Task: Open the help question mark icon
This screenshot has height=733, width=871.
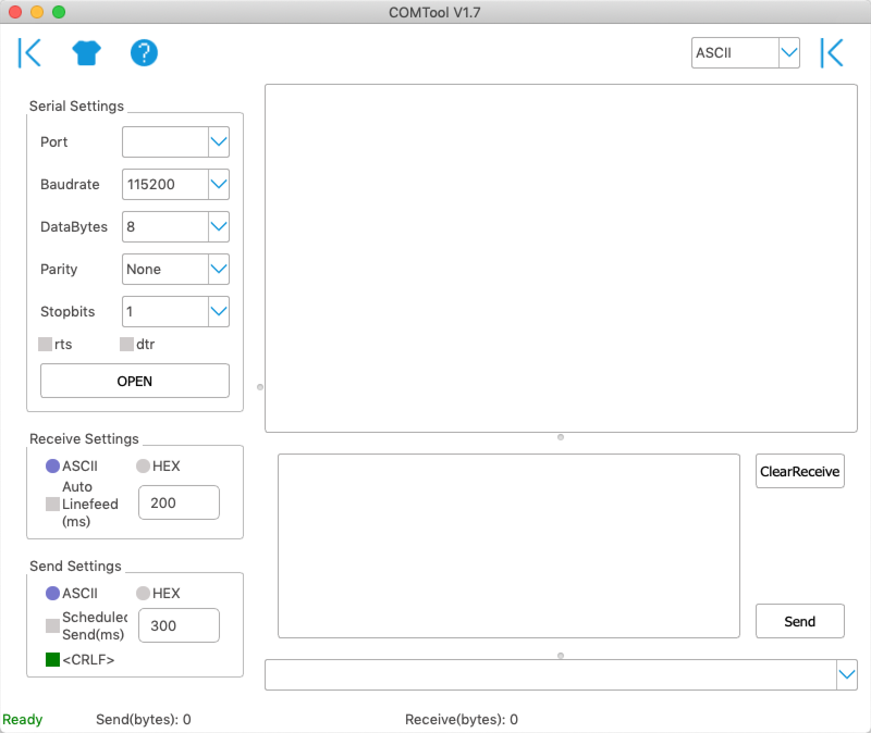Action: click(144, 53)
